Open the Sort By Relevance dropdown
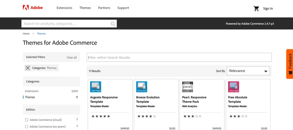This screenshot has width=293, height=130. tap(248, 71)
